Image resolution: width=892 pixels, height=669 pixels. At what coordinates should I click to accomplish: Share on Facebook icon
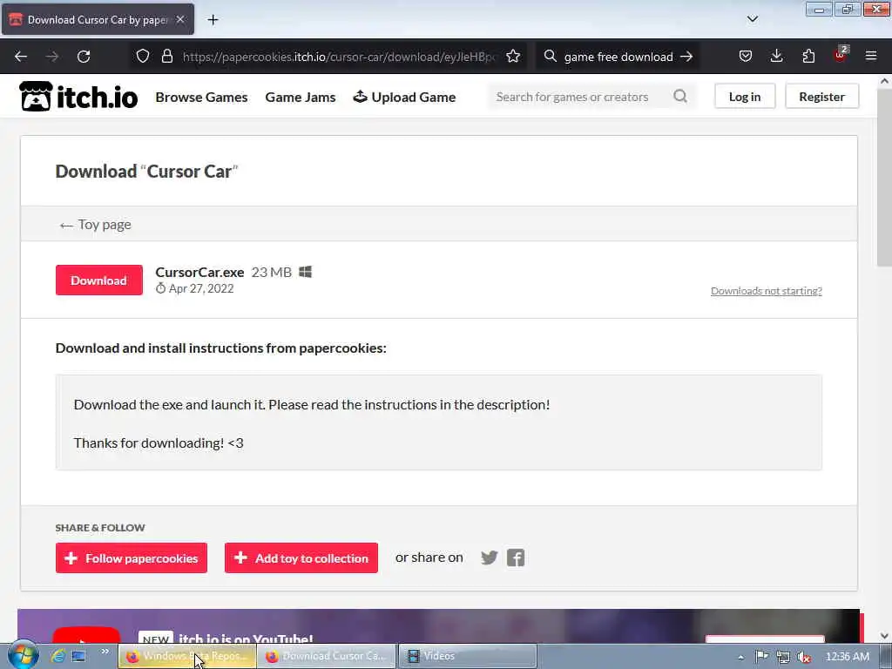516,557
